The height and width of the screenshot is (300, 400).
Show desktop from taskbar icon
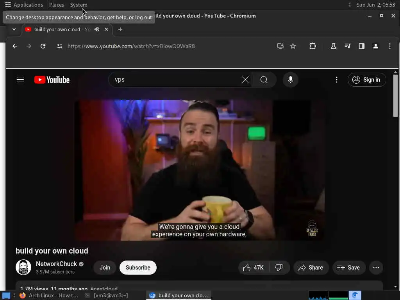pos(6,295)
